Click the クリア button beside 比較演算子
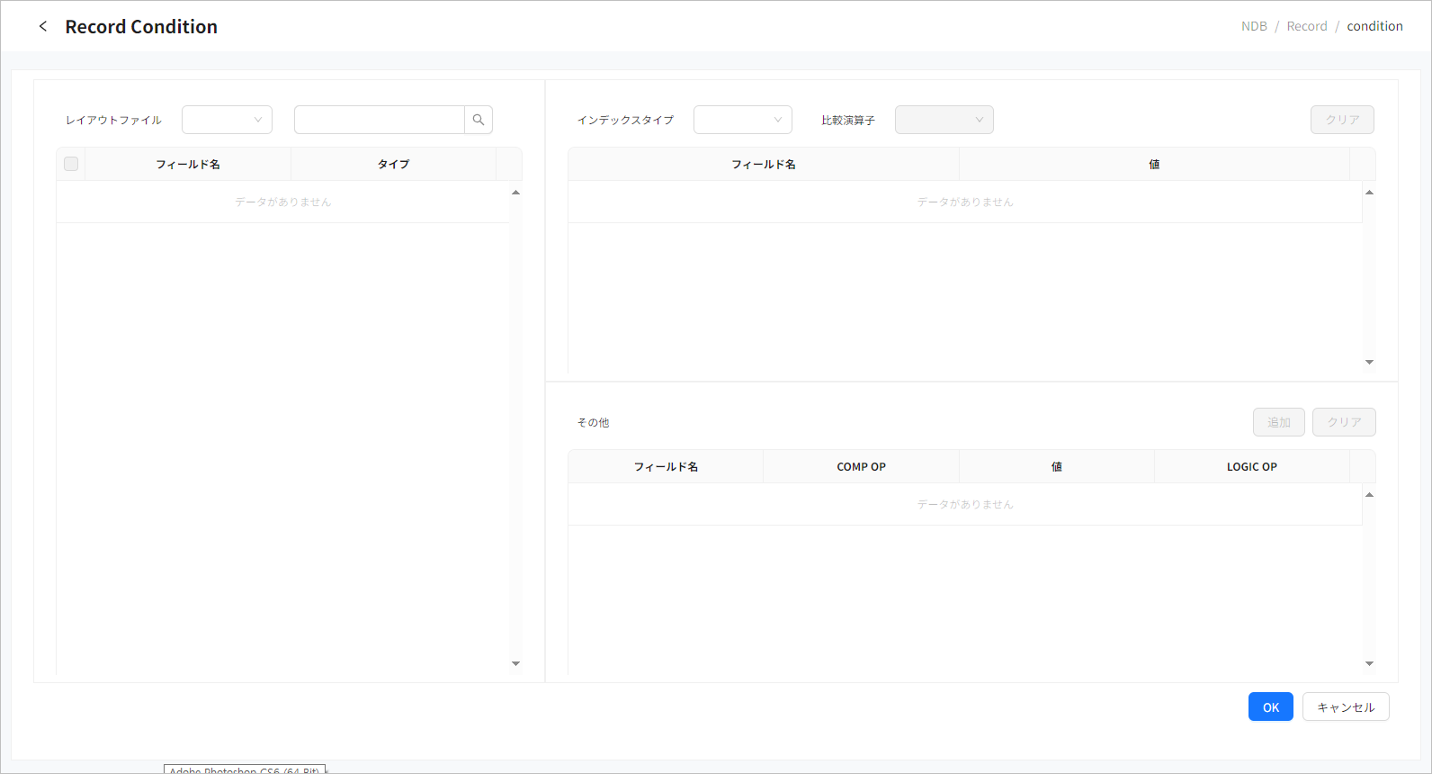This screenshot has height=774, width=1432. [1342, 120]
